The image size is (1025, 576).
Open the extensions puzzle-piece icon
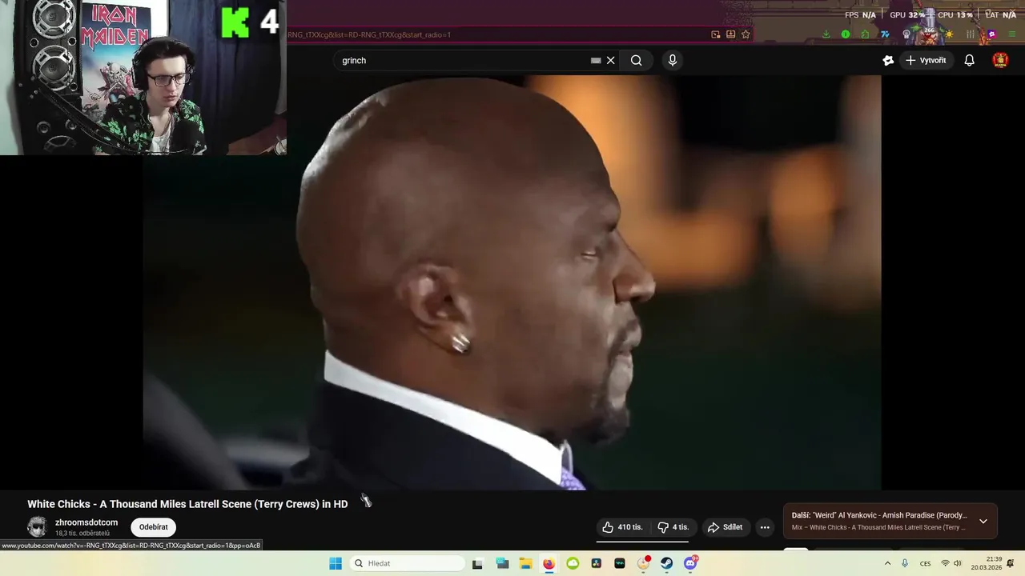tap(865, 34)
